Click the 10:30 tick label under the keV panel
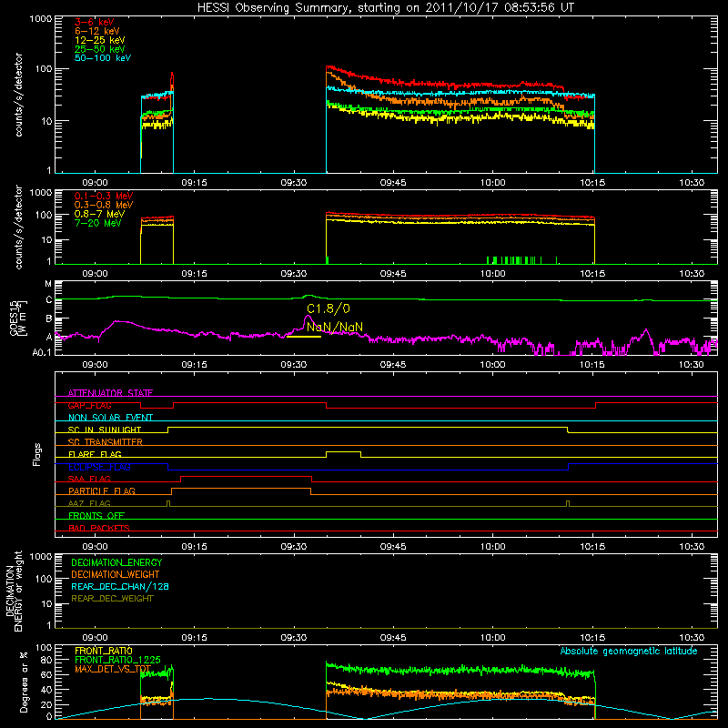 point(692,183)
